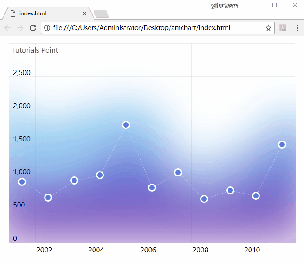This screenshot has width=304, height=264.
Task: Bookmark this page with the star icon
Action: tap(268, 28)
